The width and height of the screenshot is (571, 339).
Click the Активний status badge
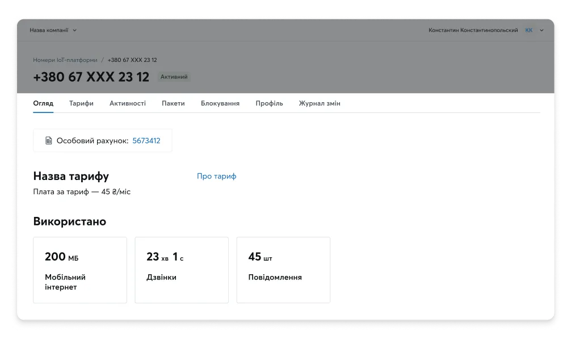pyautogui.click(x=174, y=77)
